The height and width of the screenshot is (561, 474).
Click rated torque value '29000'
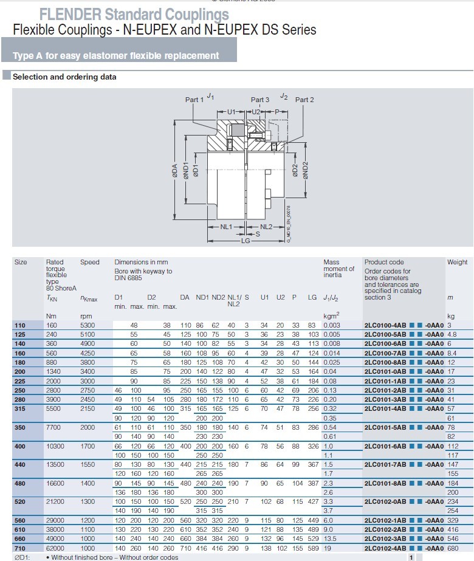pyautogui.click(x=55, y=520)
